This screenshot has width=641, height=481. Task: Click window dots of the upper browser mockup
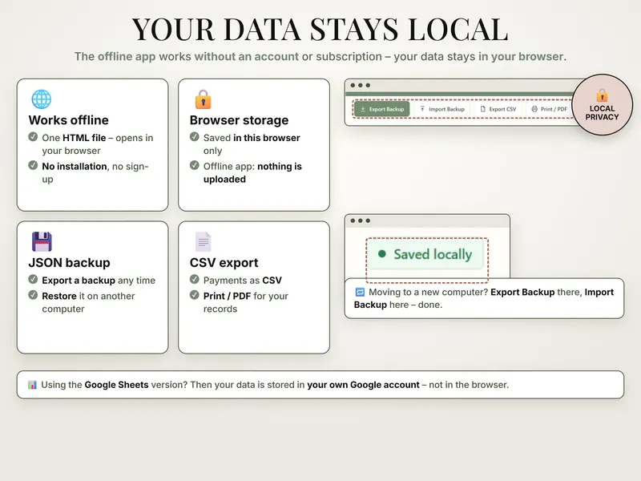(x=360, y=86)
